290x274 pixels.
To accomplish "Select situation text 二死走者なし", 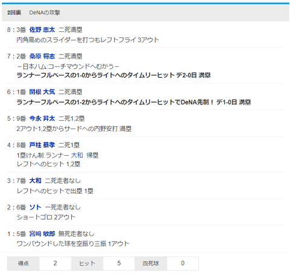I will coord(63,180).
